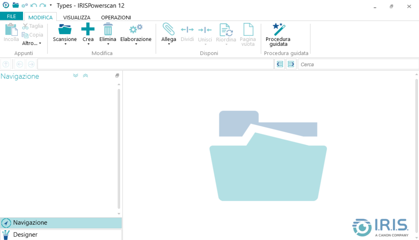Open the Elimina dropdown arrow
This screenshot has height=240, width=419.
(108, 44)
